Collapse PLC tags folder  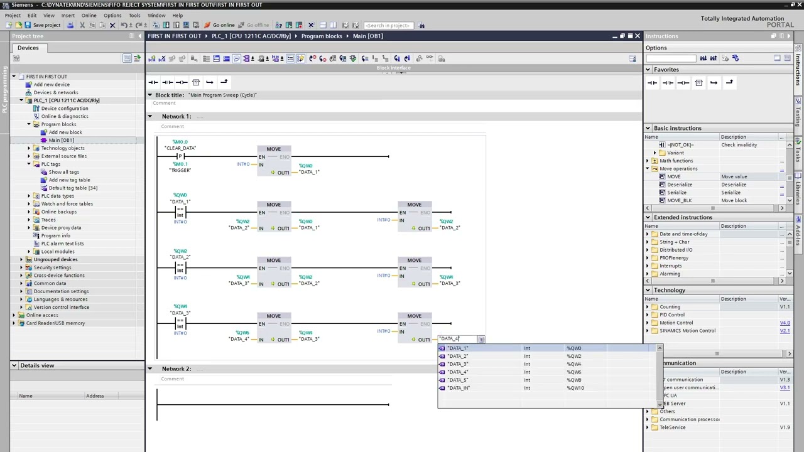pos(29,164)
